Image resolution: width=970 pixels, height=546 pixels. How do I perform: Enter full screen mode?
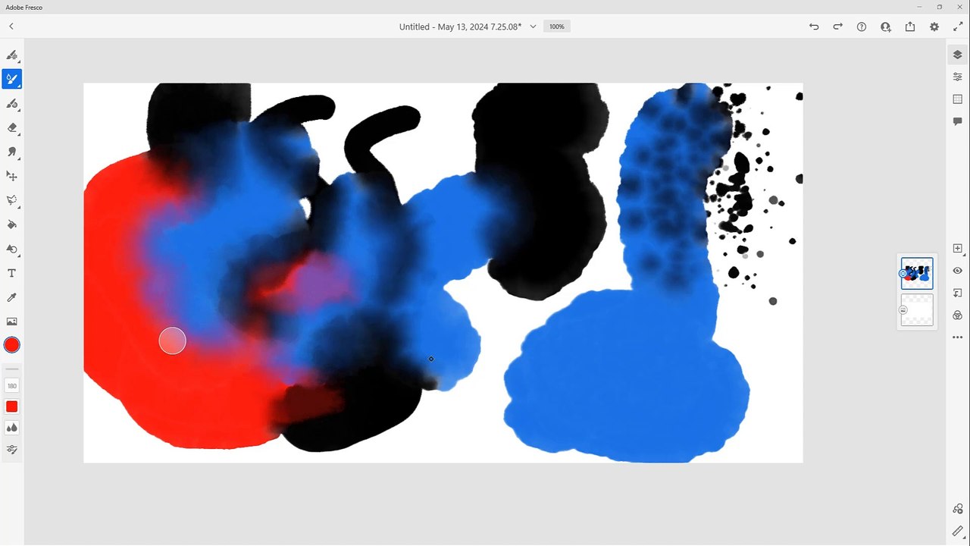958,27
